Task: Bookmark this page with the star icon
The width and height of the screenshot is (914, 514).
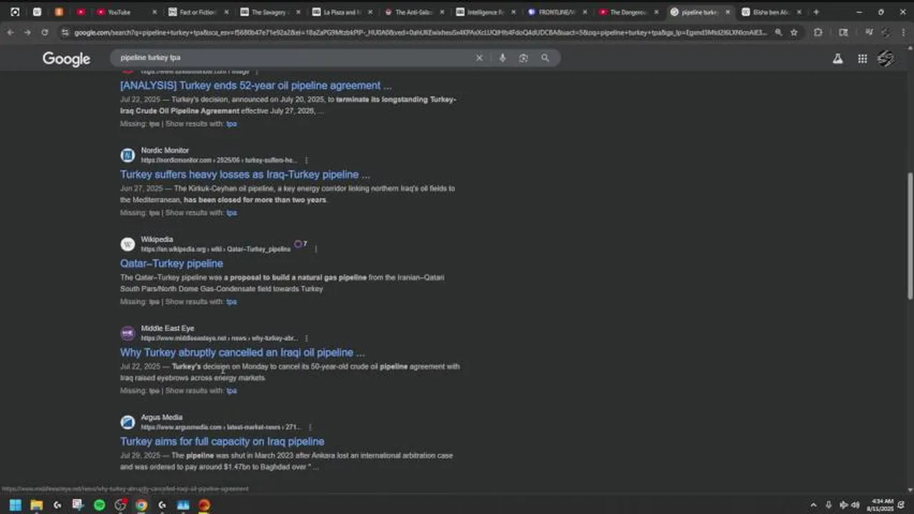Action: (794, 32)
